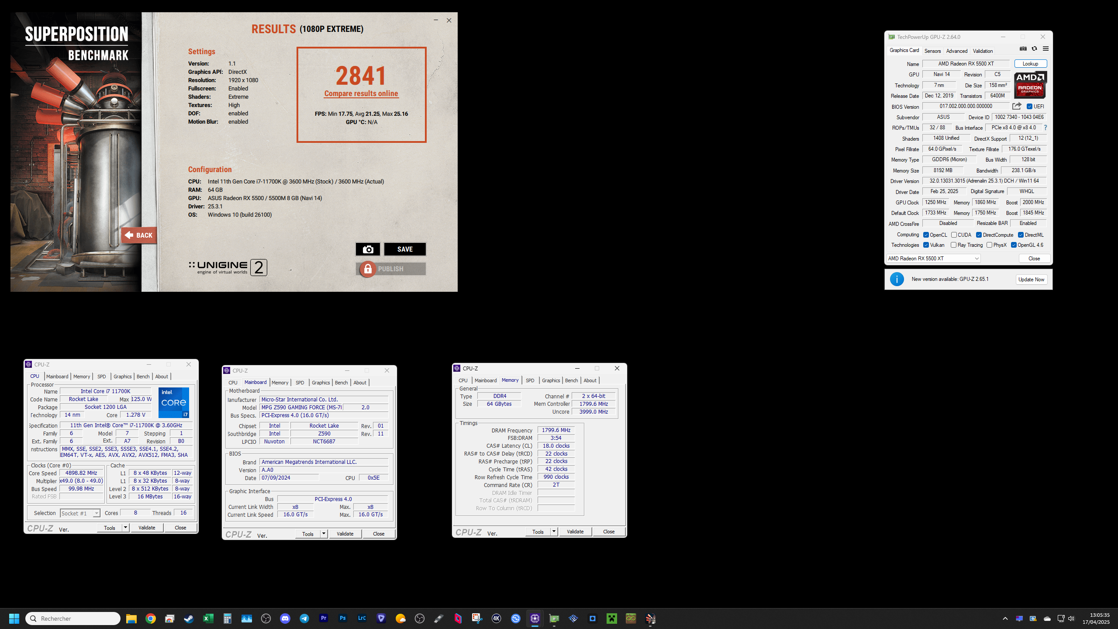
Task: Click Close button in GPU-Z window
Action: (1034, 259)
